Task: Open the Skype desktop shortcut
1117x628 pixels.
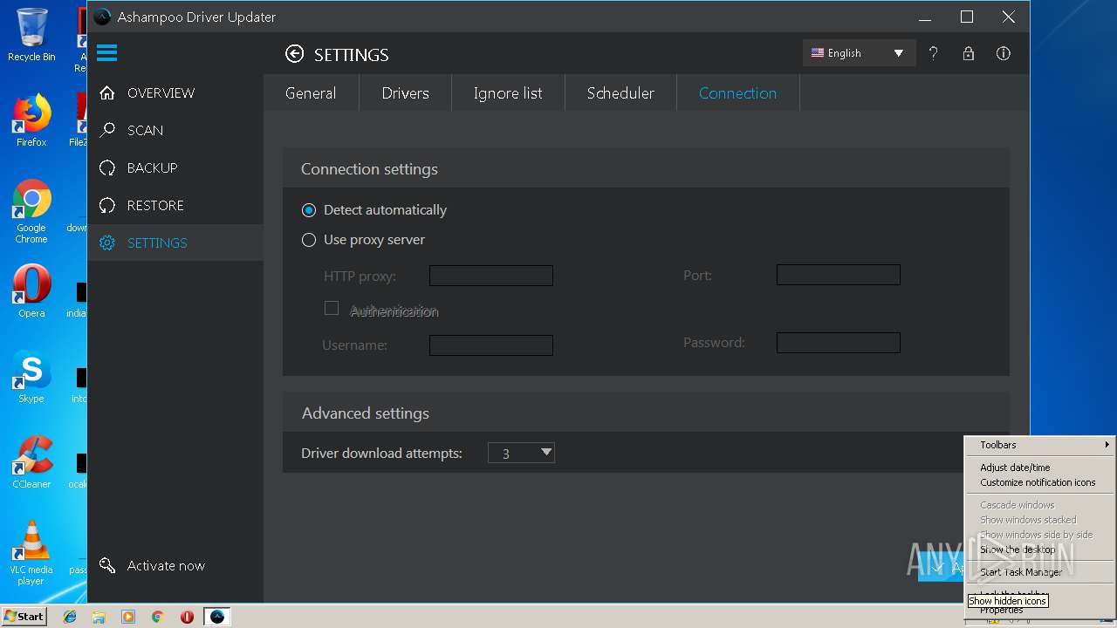Action: coord(31,377)
